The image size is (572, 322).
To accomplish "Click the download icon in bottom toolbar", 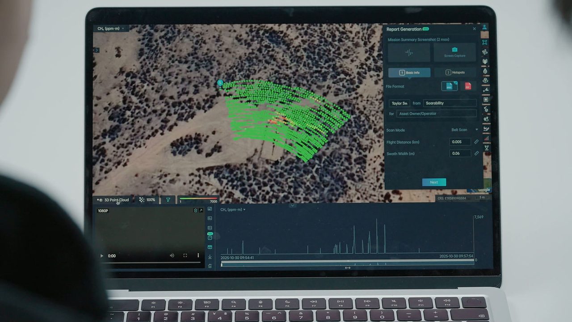I will [x=210, y=257].
